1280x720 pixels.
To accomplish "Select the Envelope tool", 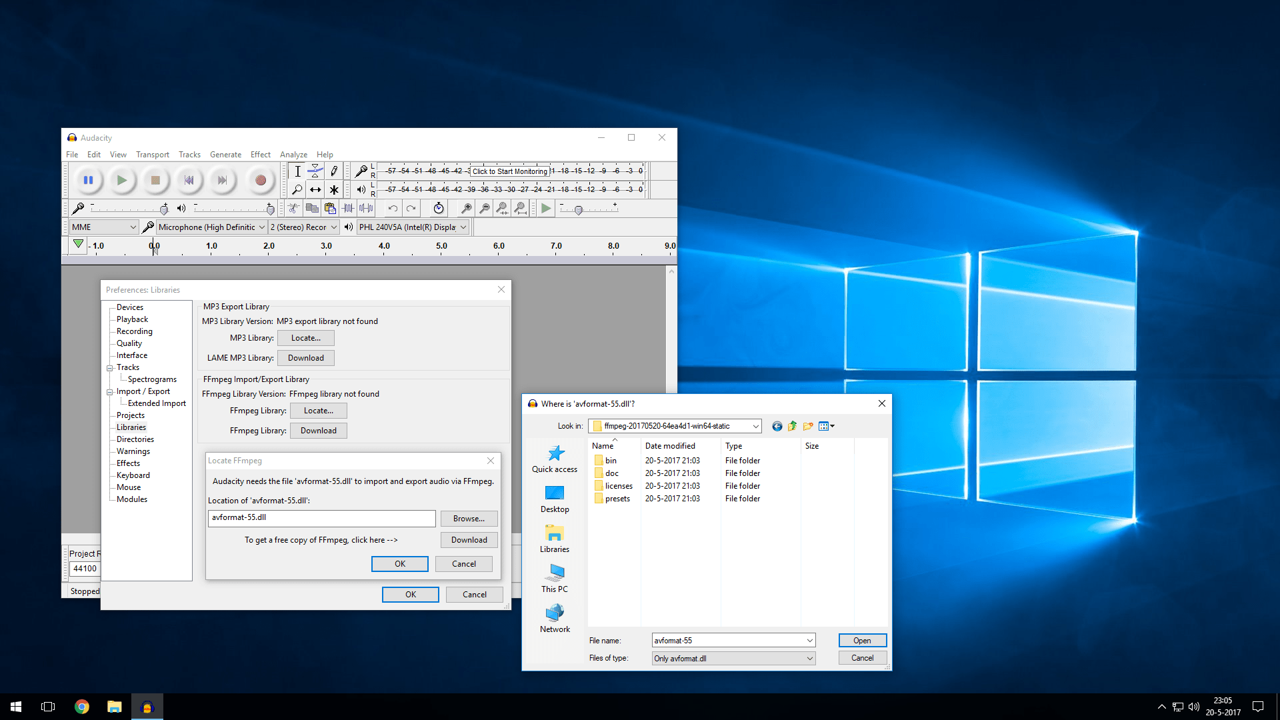I will point(315,171).
